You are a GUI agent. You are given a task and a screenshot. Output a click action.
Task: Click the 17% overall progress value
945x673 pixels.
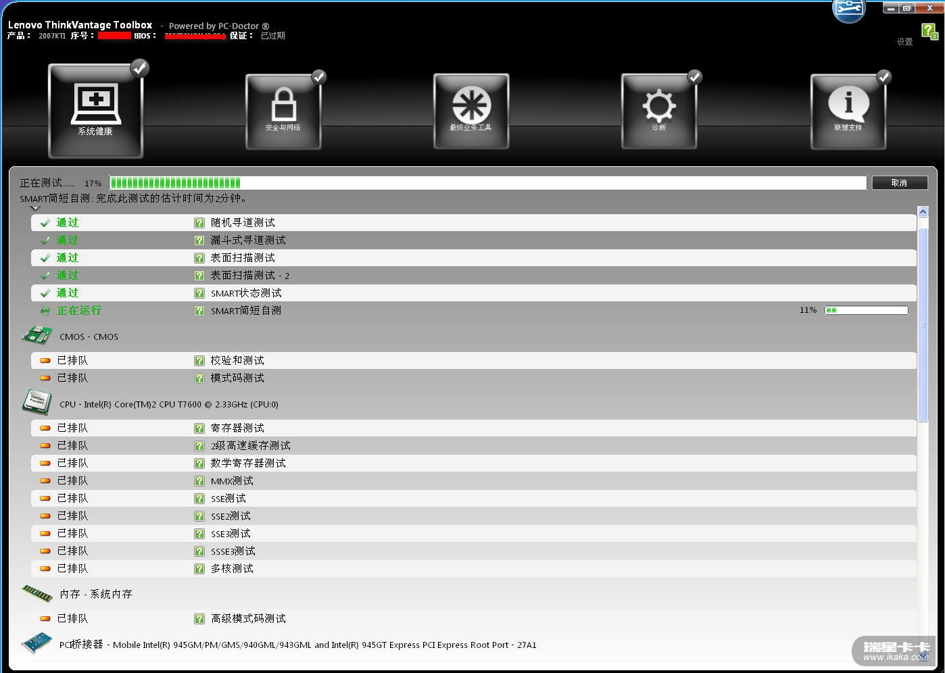(93, 184)
